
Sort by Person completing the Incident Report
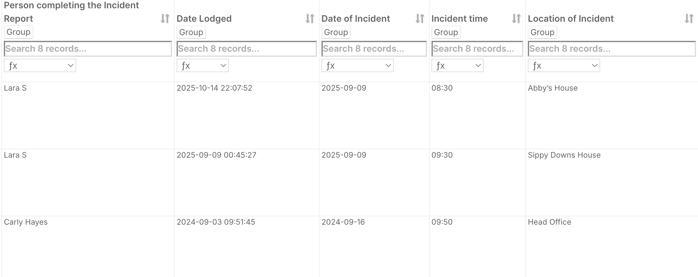click(165, 19)
